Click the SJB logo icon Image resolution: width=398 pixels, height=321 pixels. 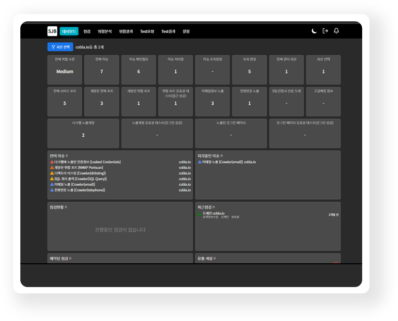tap(52, 31)
